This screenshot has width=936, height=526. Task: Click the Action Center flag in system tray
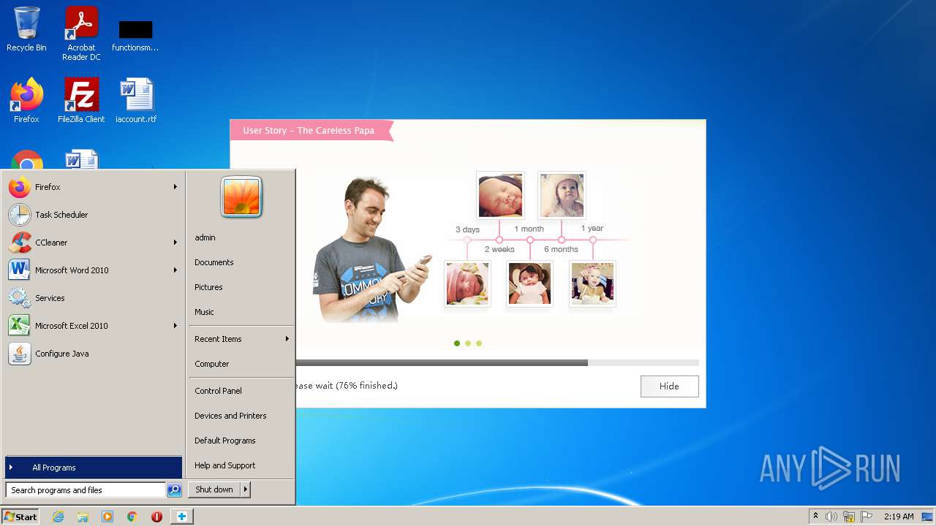tap(867, 517)
